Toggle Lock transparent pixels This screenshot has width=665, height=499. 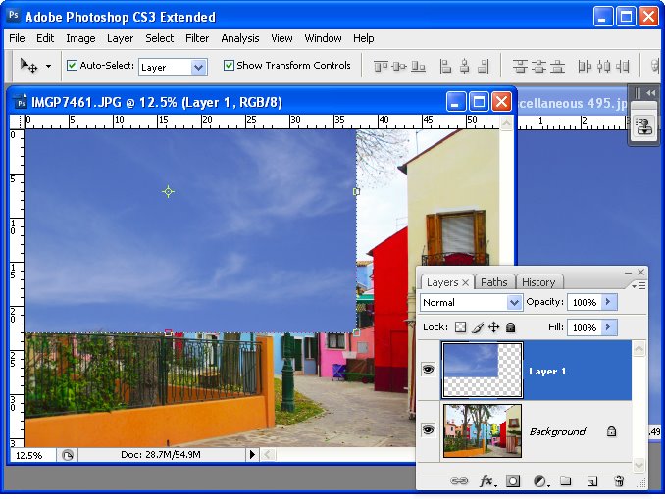(x=461, y=327)
